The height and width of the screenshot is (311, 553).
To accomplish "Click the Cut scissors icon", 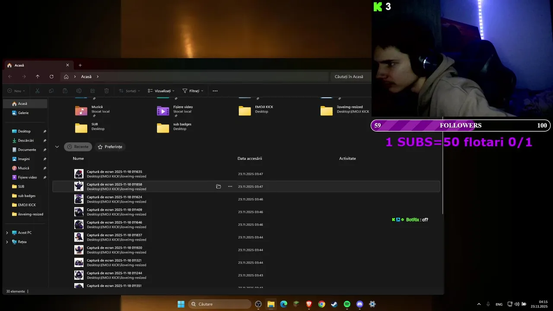I will click(38, 91).
